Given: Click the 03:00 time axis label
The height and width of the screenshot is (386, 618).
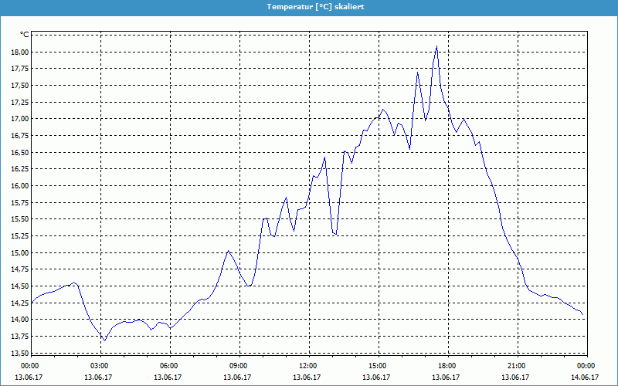Looking at the screenshot, I should [100, 366].
